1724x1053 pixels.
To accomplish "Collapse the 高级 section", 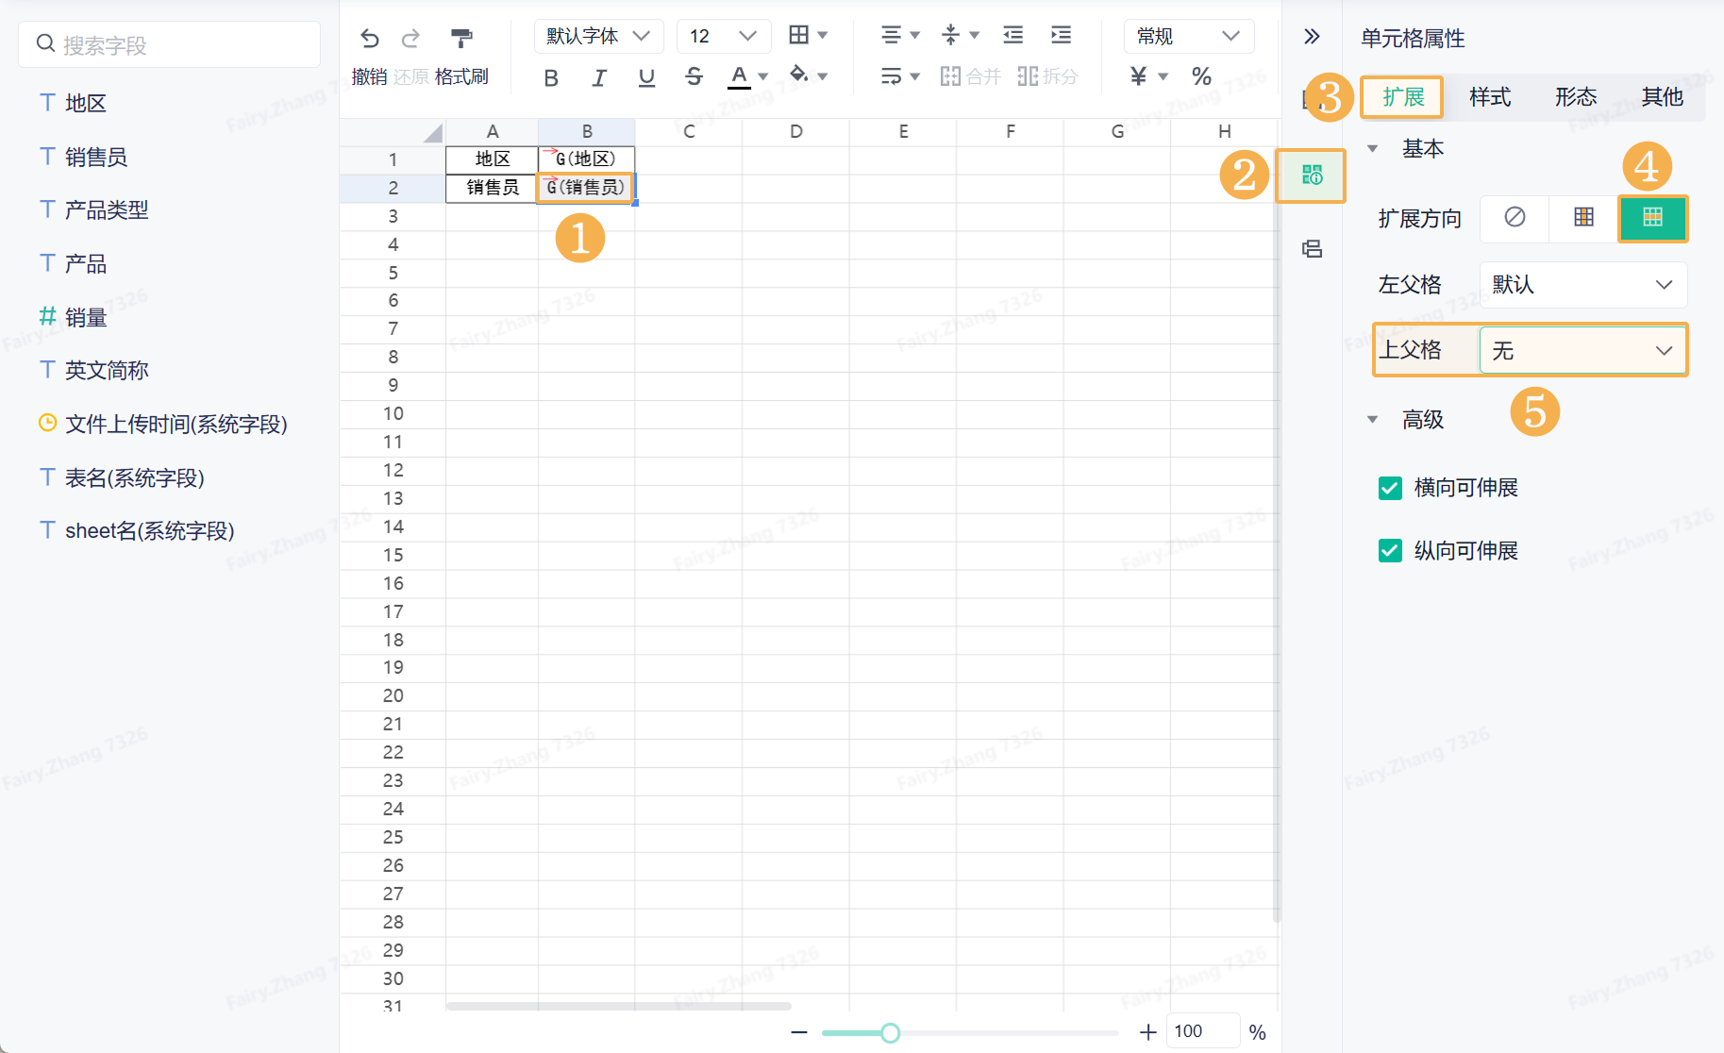I will pyautogui.click(x=1373, y=420).
